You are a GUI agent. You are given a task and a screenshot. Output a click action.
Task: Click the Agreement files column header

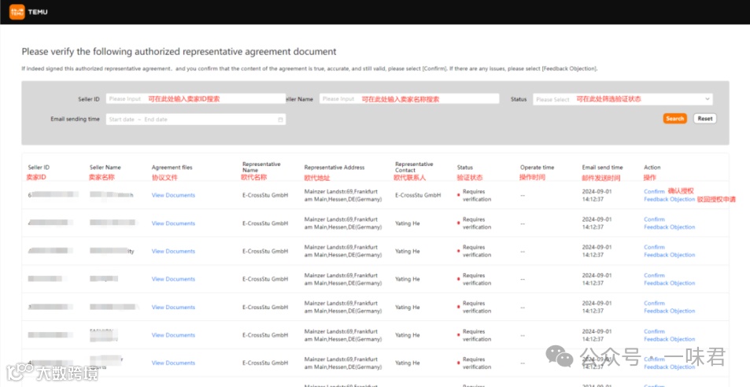coord(172,168)
